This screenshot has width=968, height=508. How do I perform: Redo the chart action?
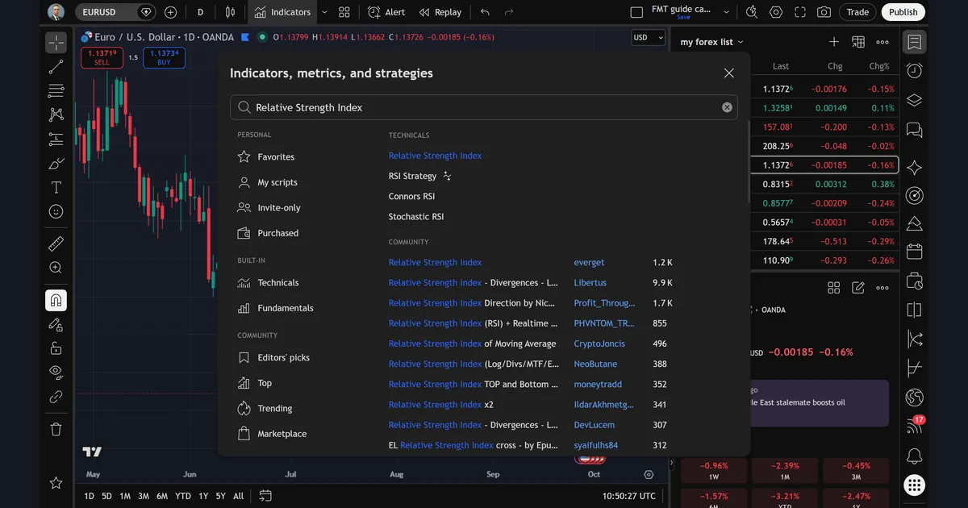[x=508, y=12]
